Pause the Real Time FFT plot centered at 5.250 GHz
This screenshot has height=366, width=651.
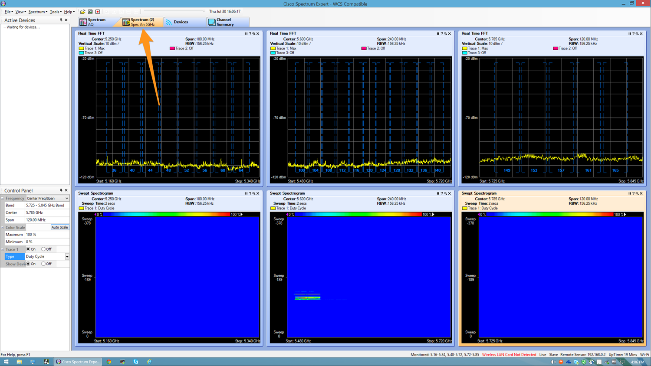[x=246, y=33]
